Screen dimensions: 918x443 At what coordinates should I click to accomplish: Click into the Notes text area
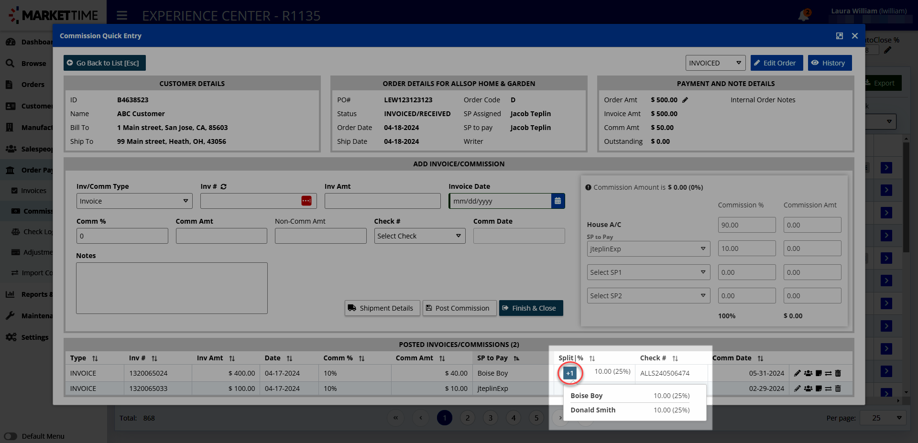coord(172,288)
